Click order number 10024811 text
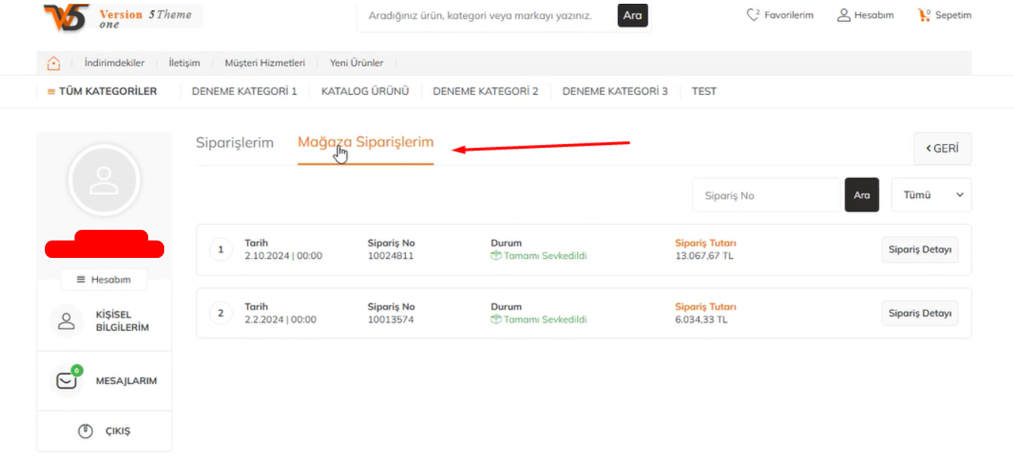1014x465 pixels. [x=391, y=256]
